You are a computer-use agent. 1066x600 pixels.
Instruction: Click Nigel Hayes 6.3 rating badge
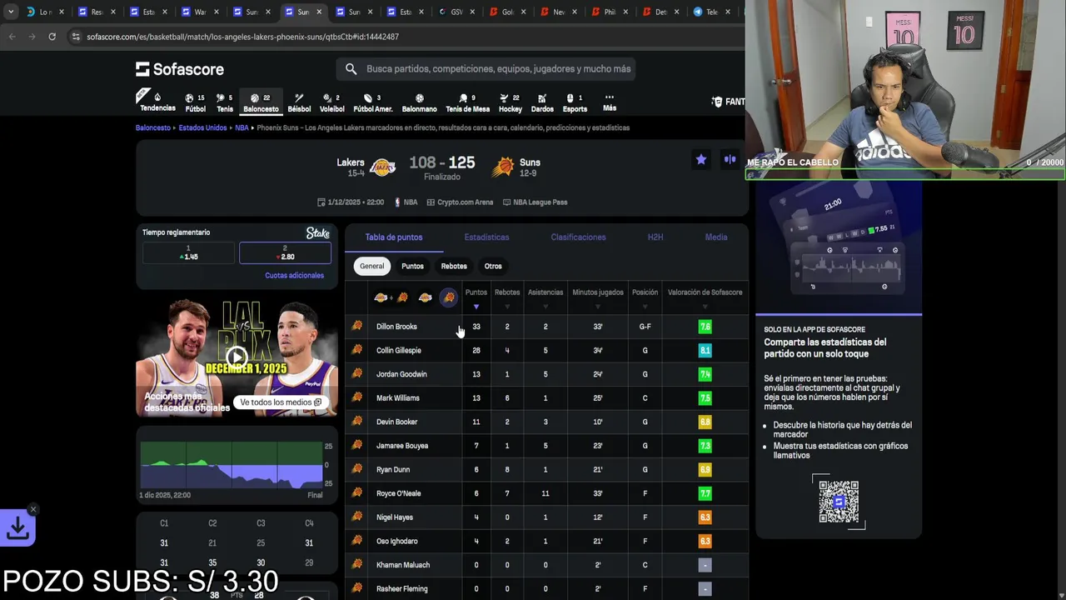pyautogui.click(x=705, y=517)
